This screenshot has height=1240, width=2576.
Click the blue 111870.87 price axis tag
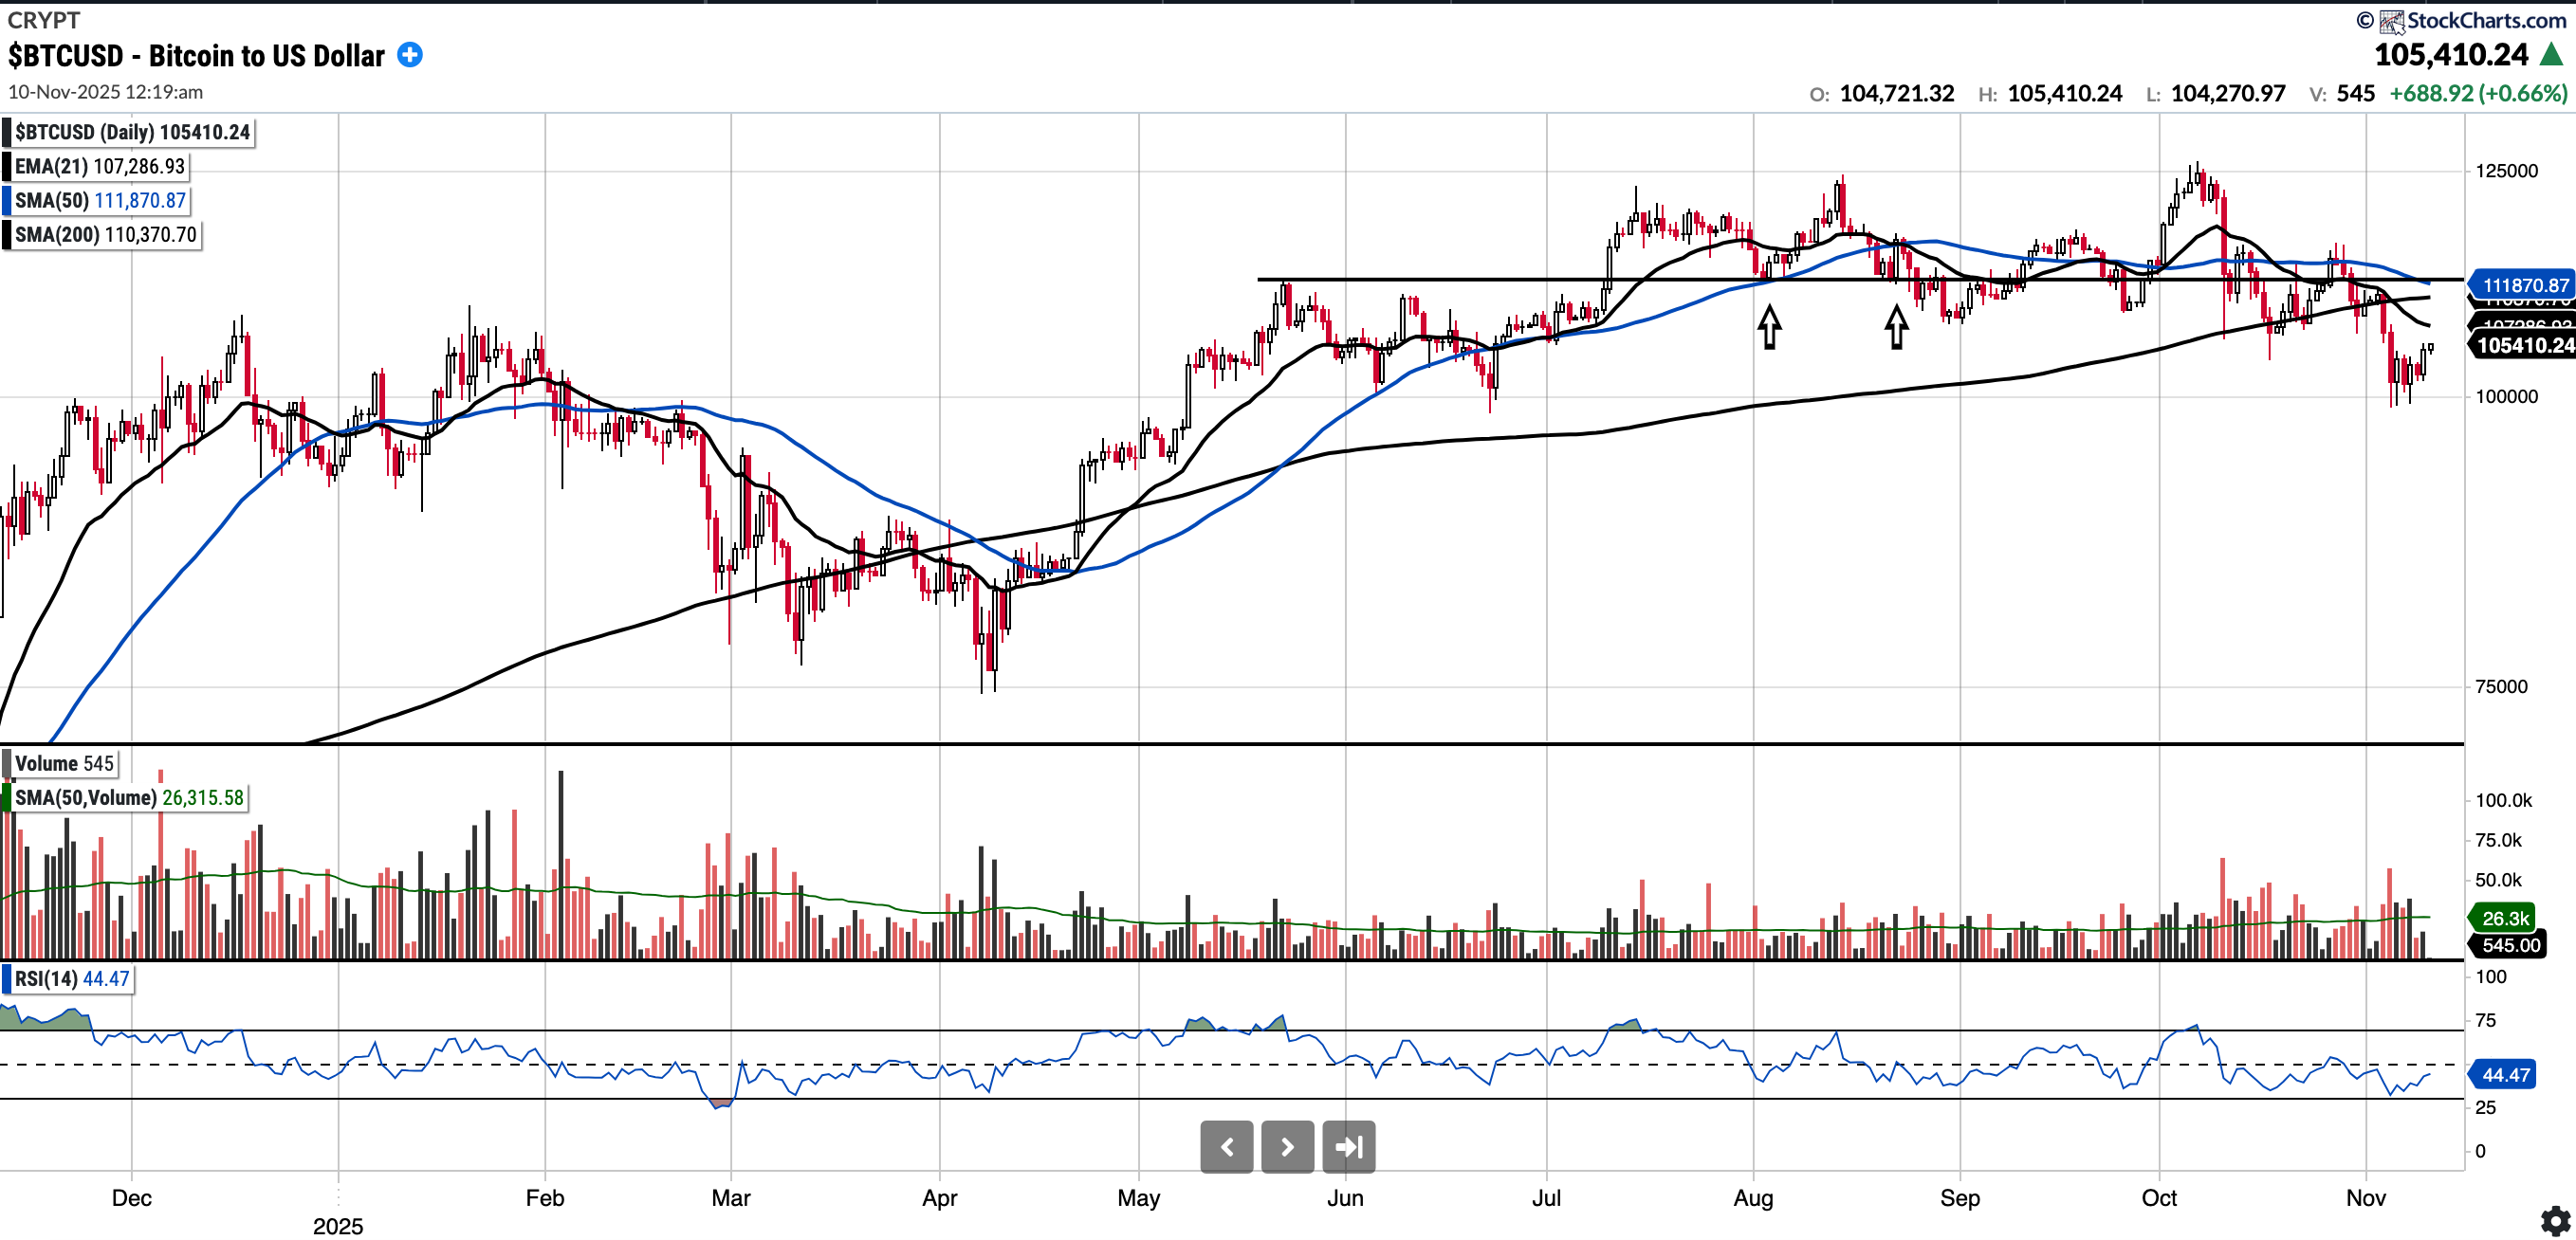(x=2523, y=285)
